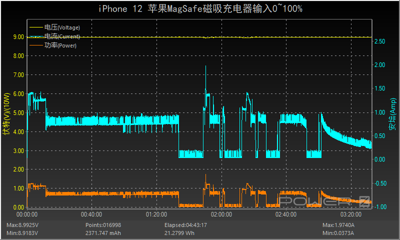Click the 03:20:00 time axis label
The image size is (400, 240).
(x=351, y=214)
